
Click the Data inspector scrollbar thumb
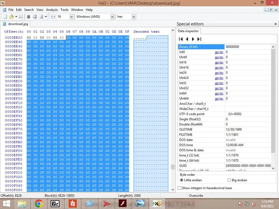pos(273,101)
